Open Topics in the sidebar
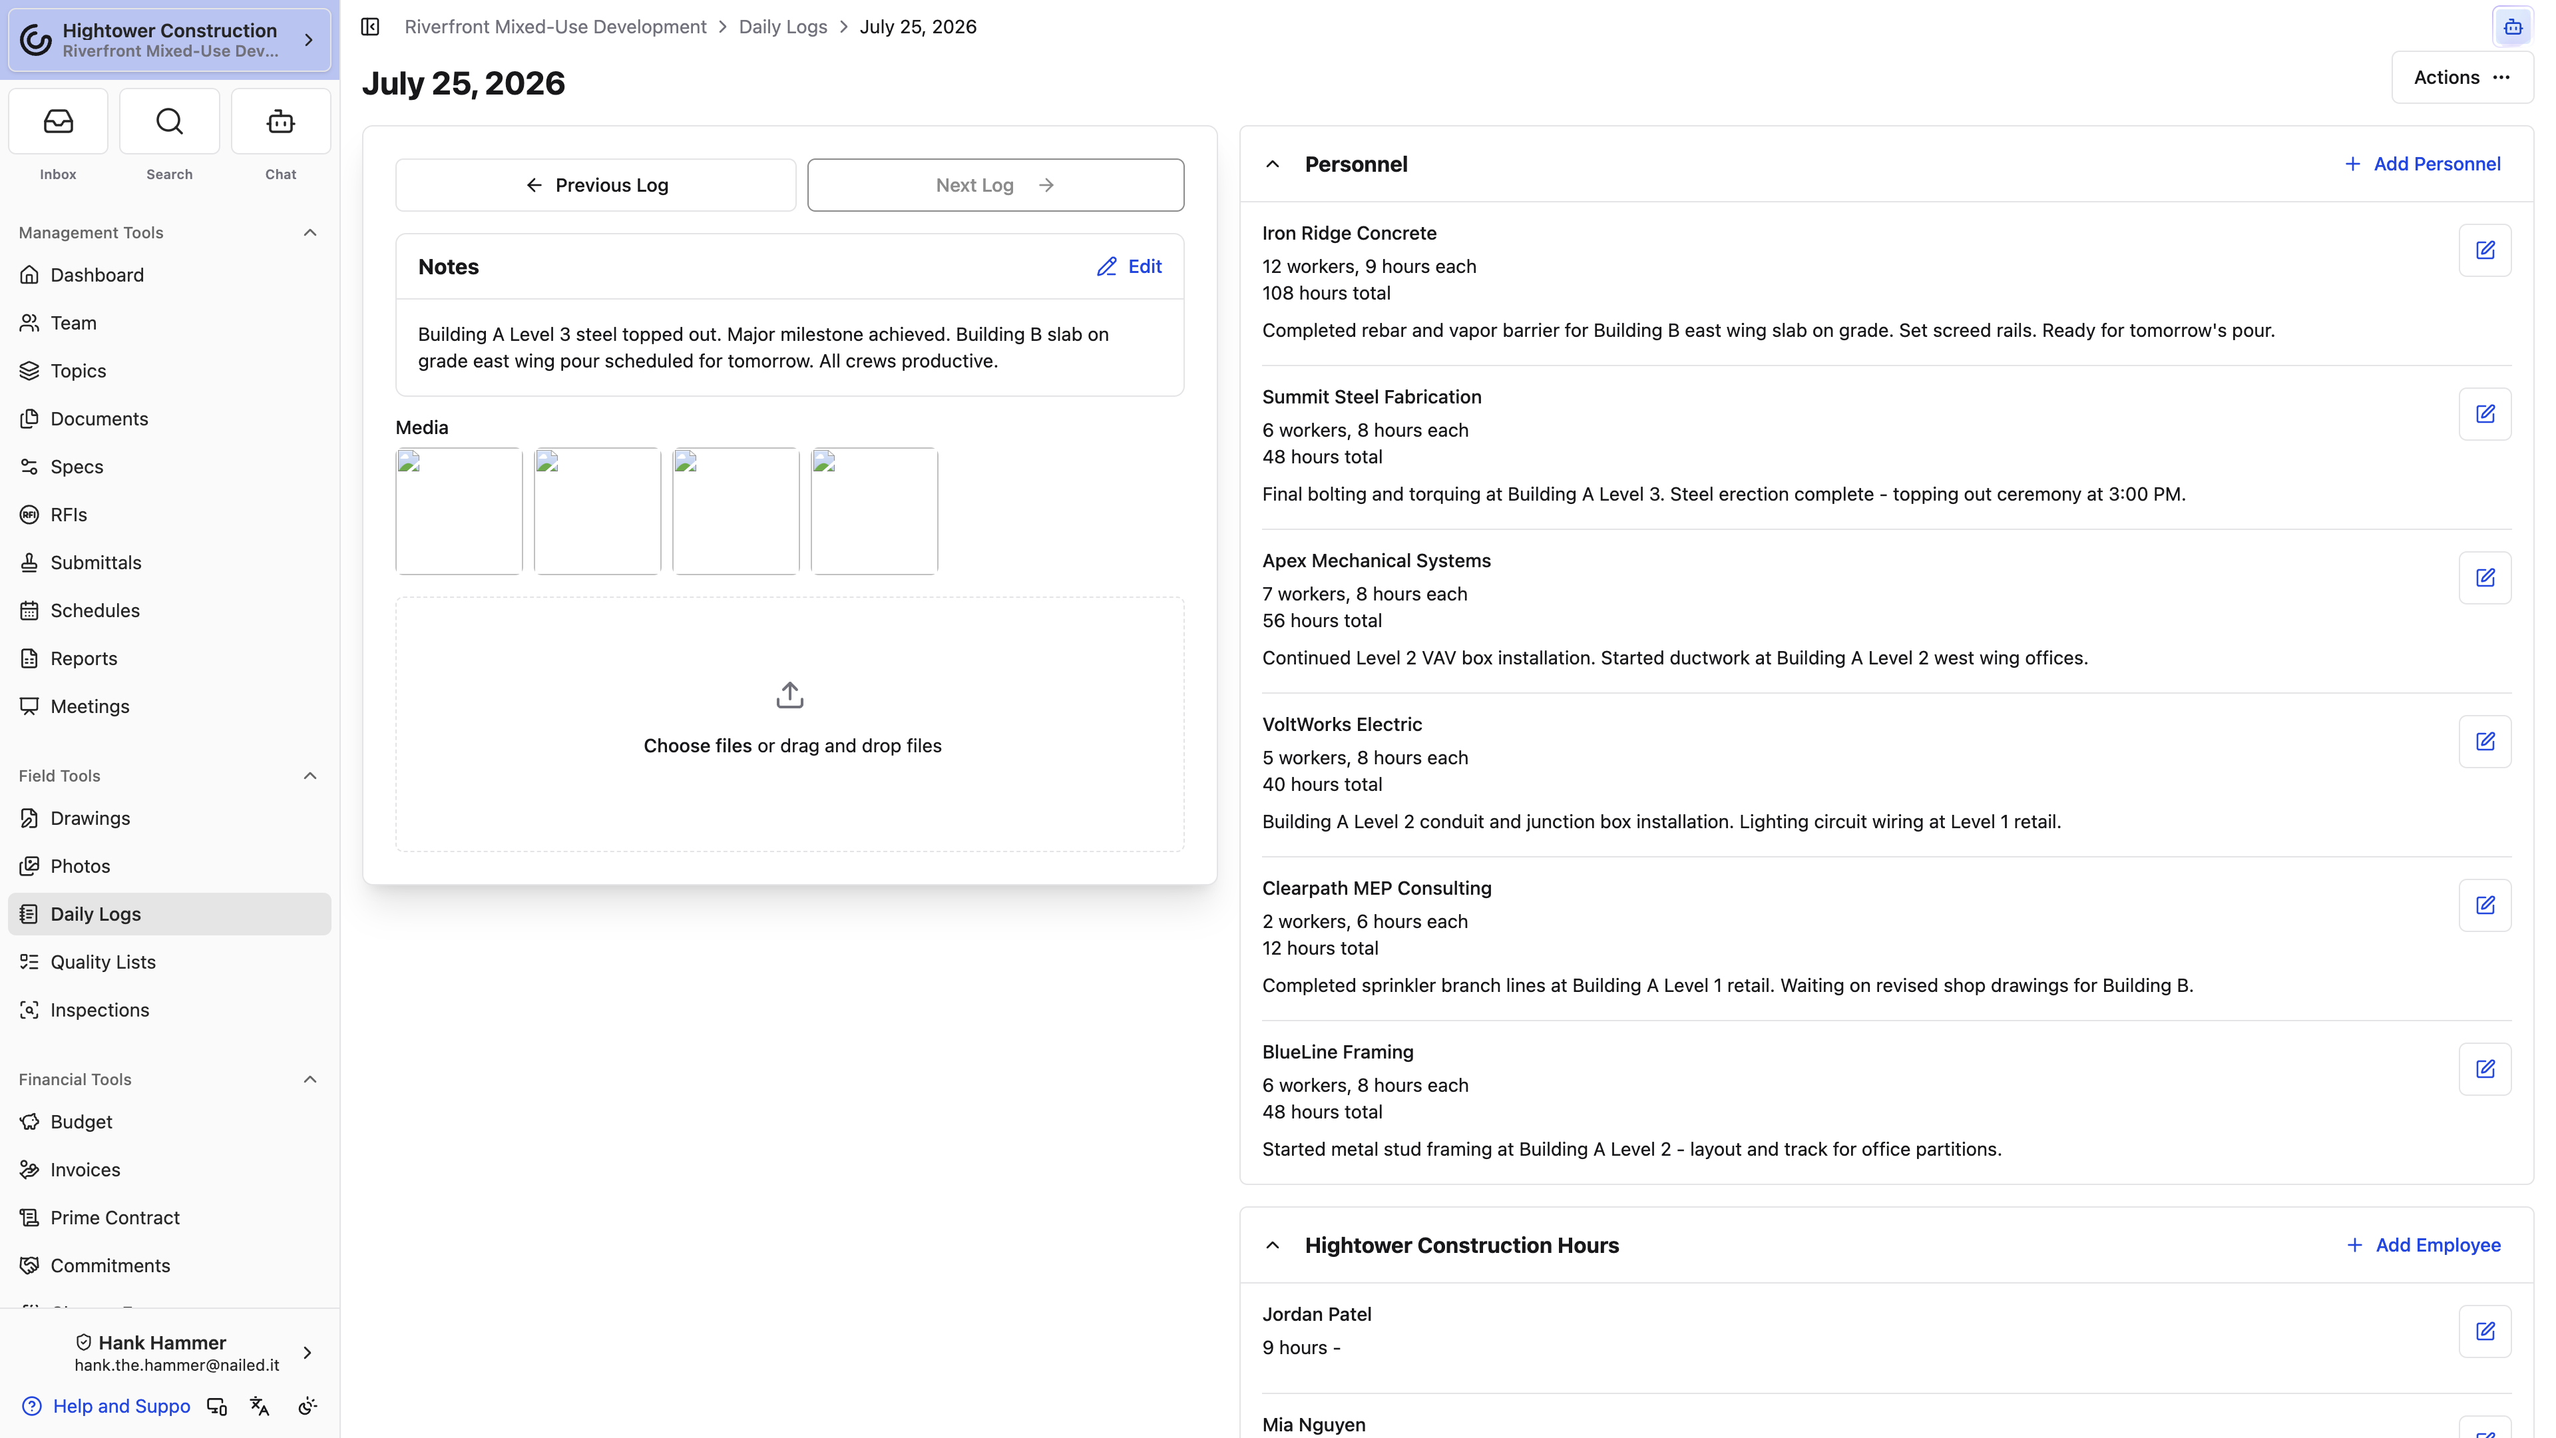Viewport: 2556px width, 1438px height. (170, 371)
